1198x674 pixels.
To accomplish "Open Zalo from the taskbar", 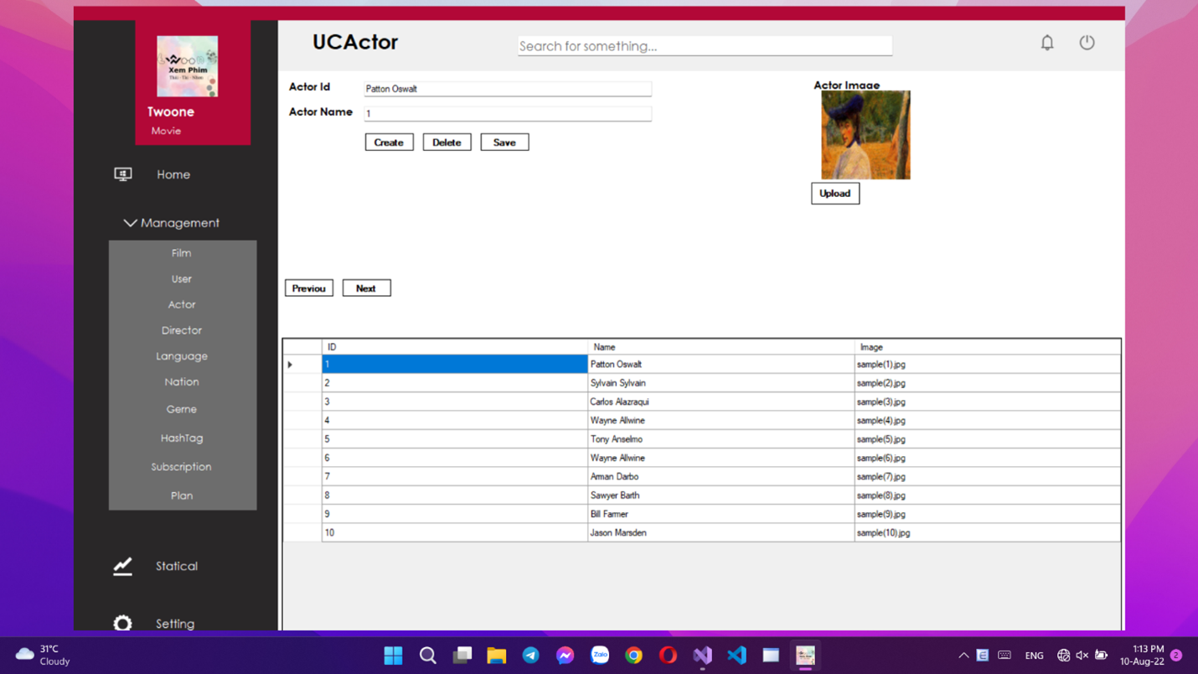I will click(x=599, y=656).
